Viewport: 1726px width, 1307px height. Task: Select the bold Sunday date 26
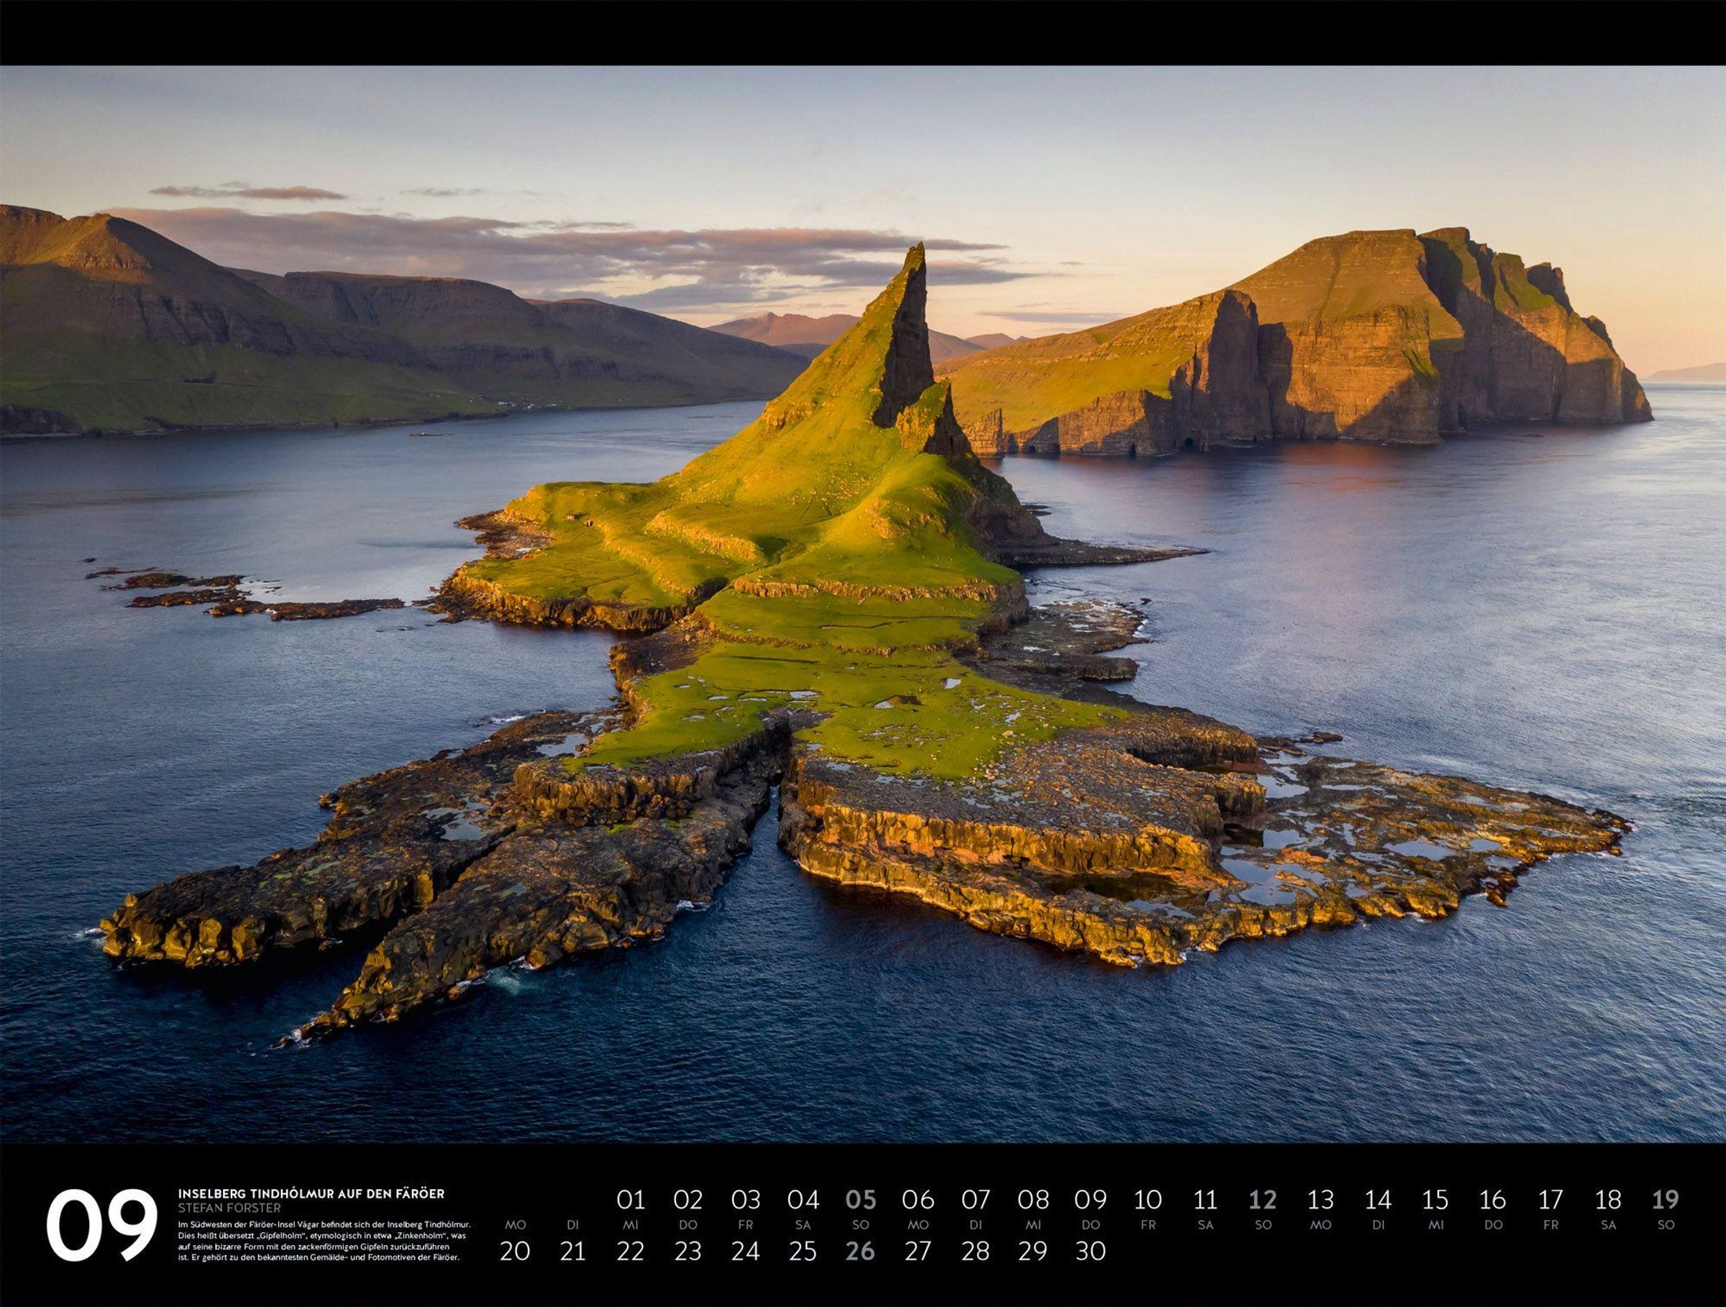(x=860, y=1251)
